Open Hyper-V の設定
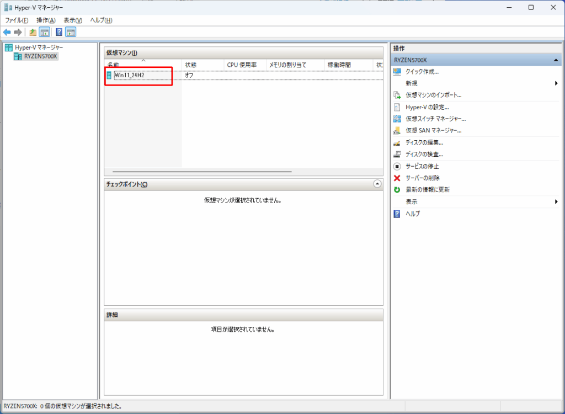 pos(427,107)
